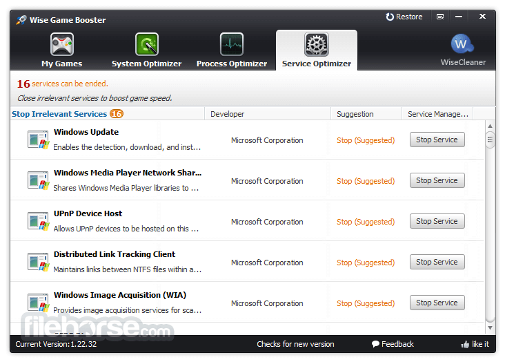Open the menu icon beside Restore
Viewport: 505px width, 362px height.
coord(440,17)
